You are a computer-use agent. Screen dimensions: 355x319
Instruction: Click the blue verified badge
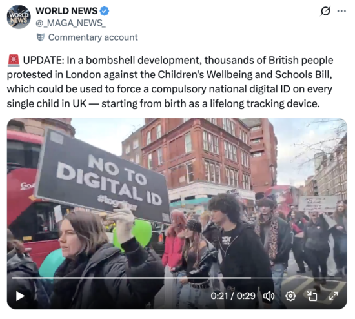coord(105,11)
